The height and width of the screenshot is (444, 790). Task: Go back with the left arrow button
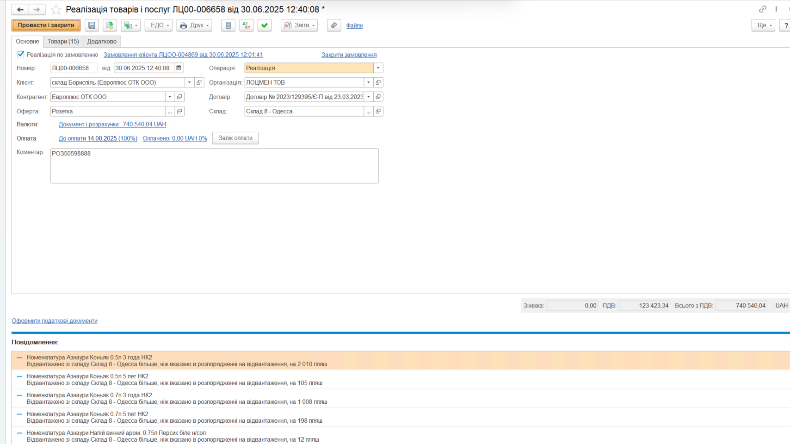pos(20,9)
